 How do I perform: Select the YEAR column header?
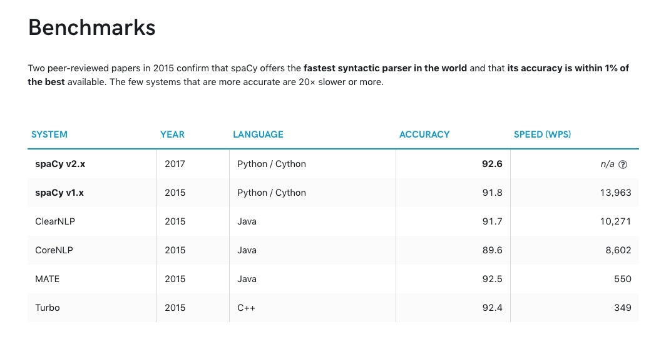pos(172,134)
